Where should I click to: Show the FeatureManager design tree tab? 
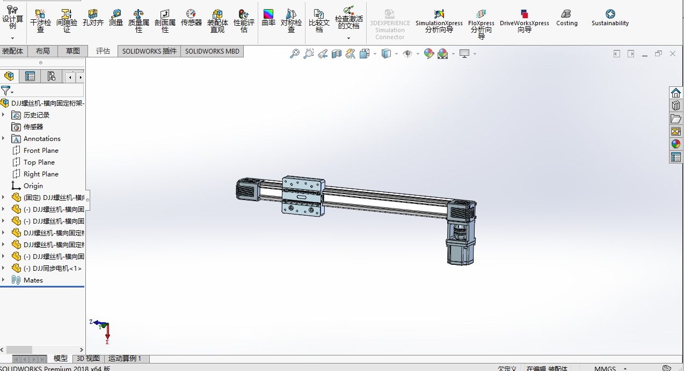tap(9, 76)
